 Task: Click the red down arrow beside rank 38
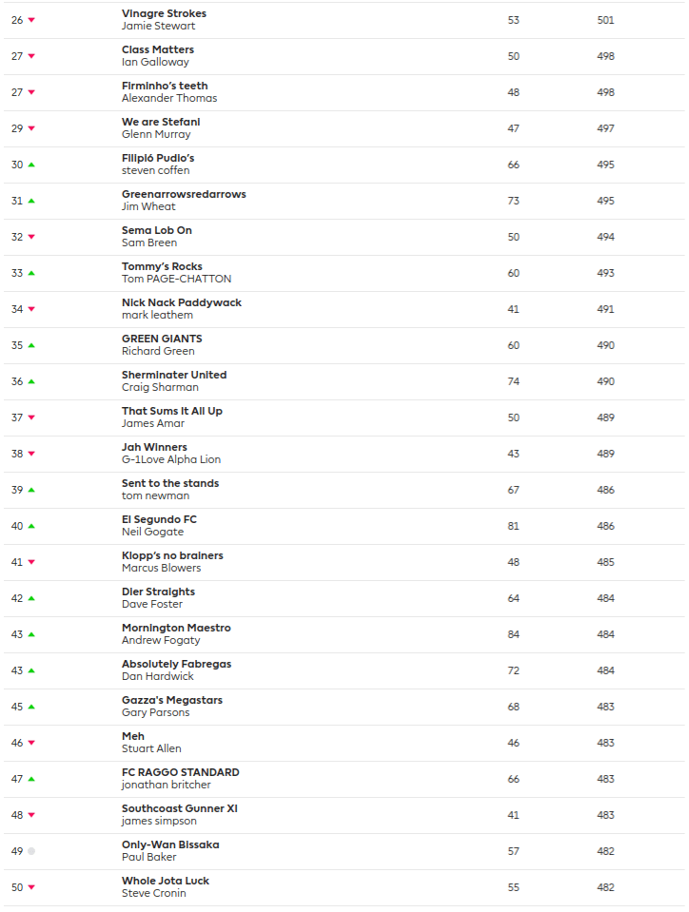(31, 454)
